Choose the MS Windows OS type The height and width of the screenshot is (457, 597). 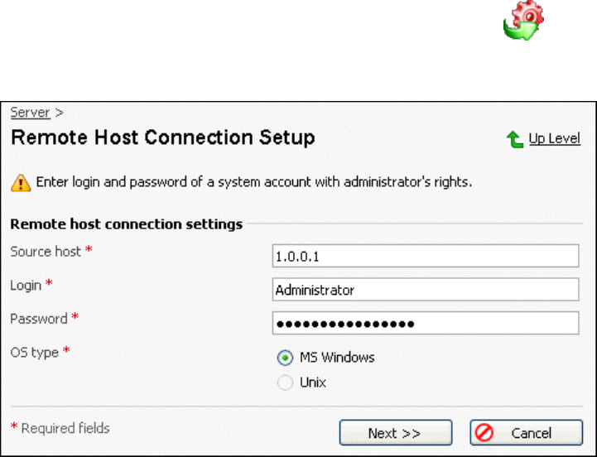[285, 358]
